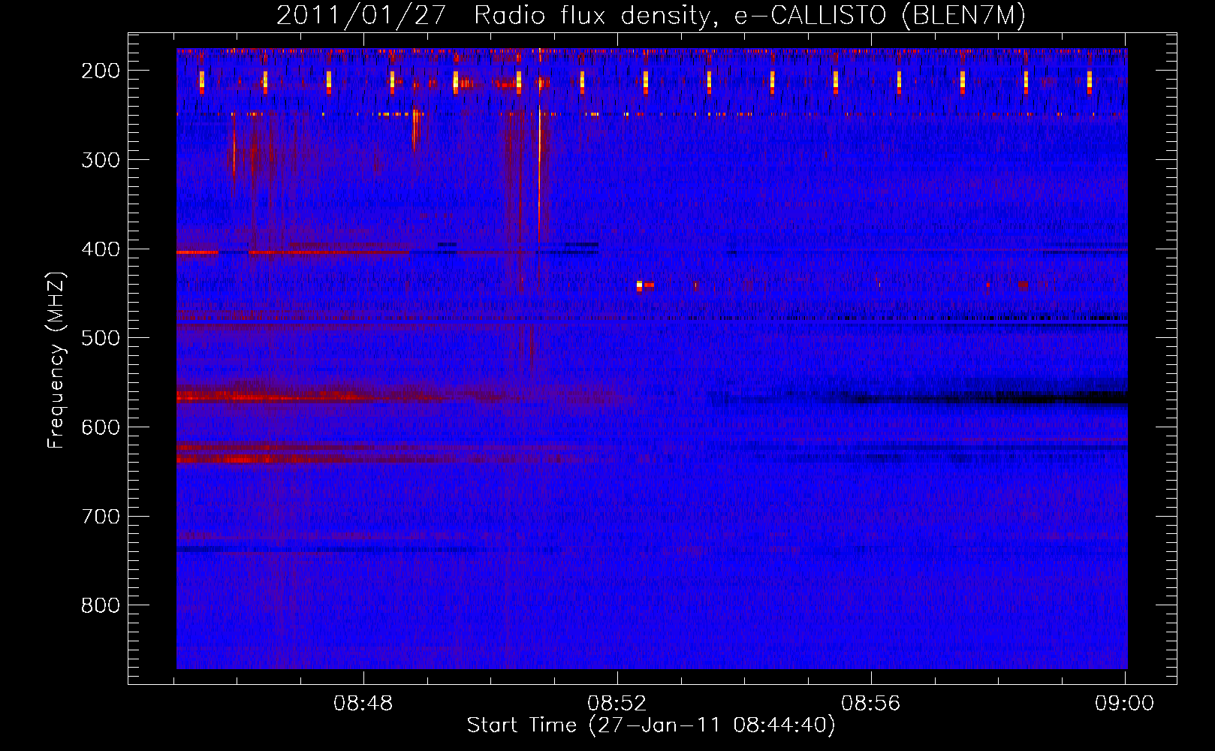Select the 300 frequency tick label
1215x751 pixels.
pos(101,160)
